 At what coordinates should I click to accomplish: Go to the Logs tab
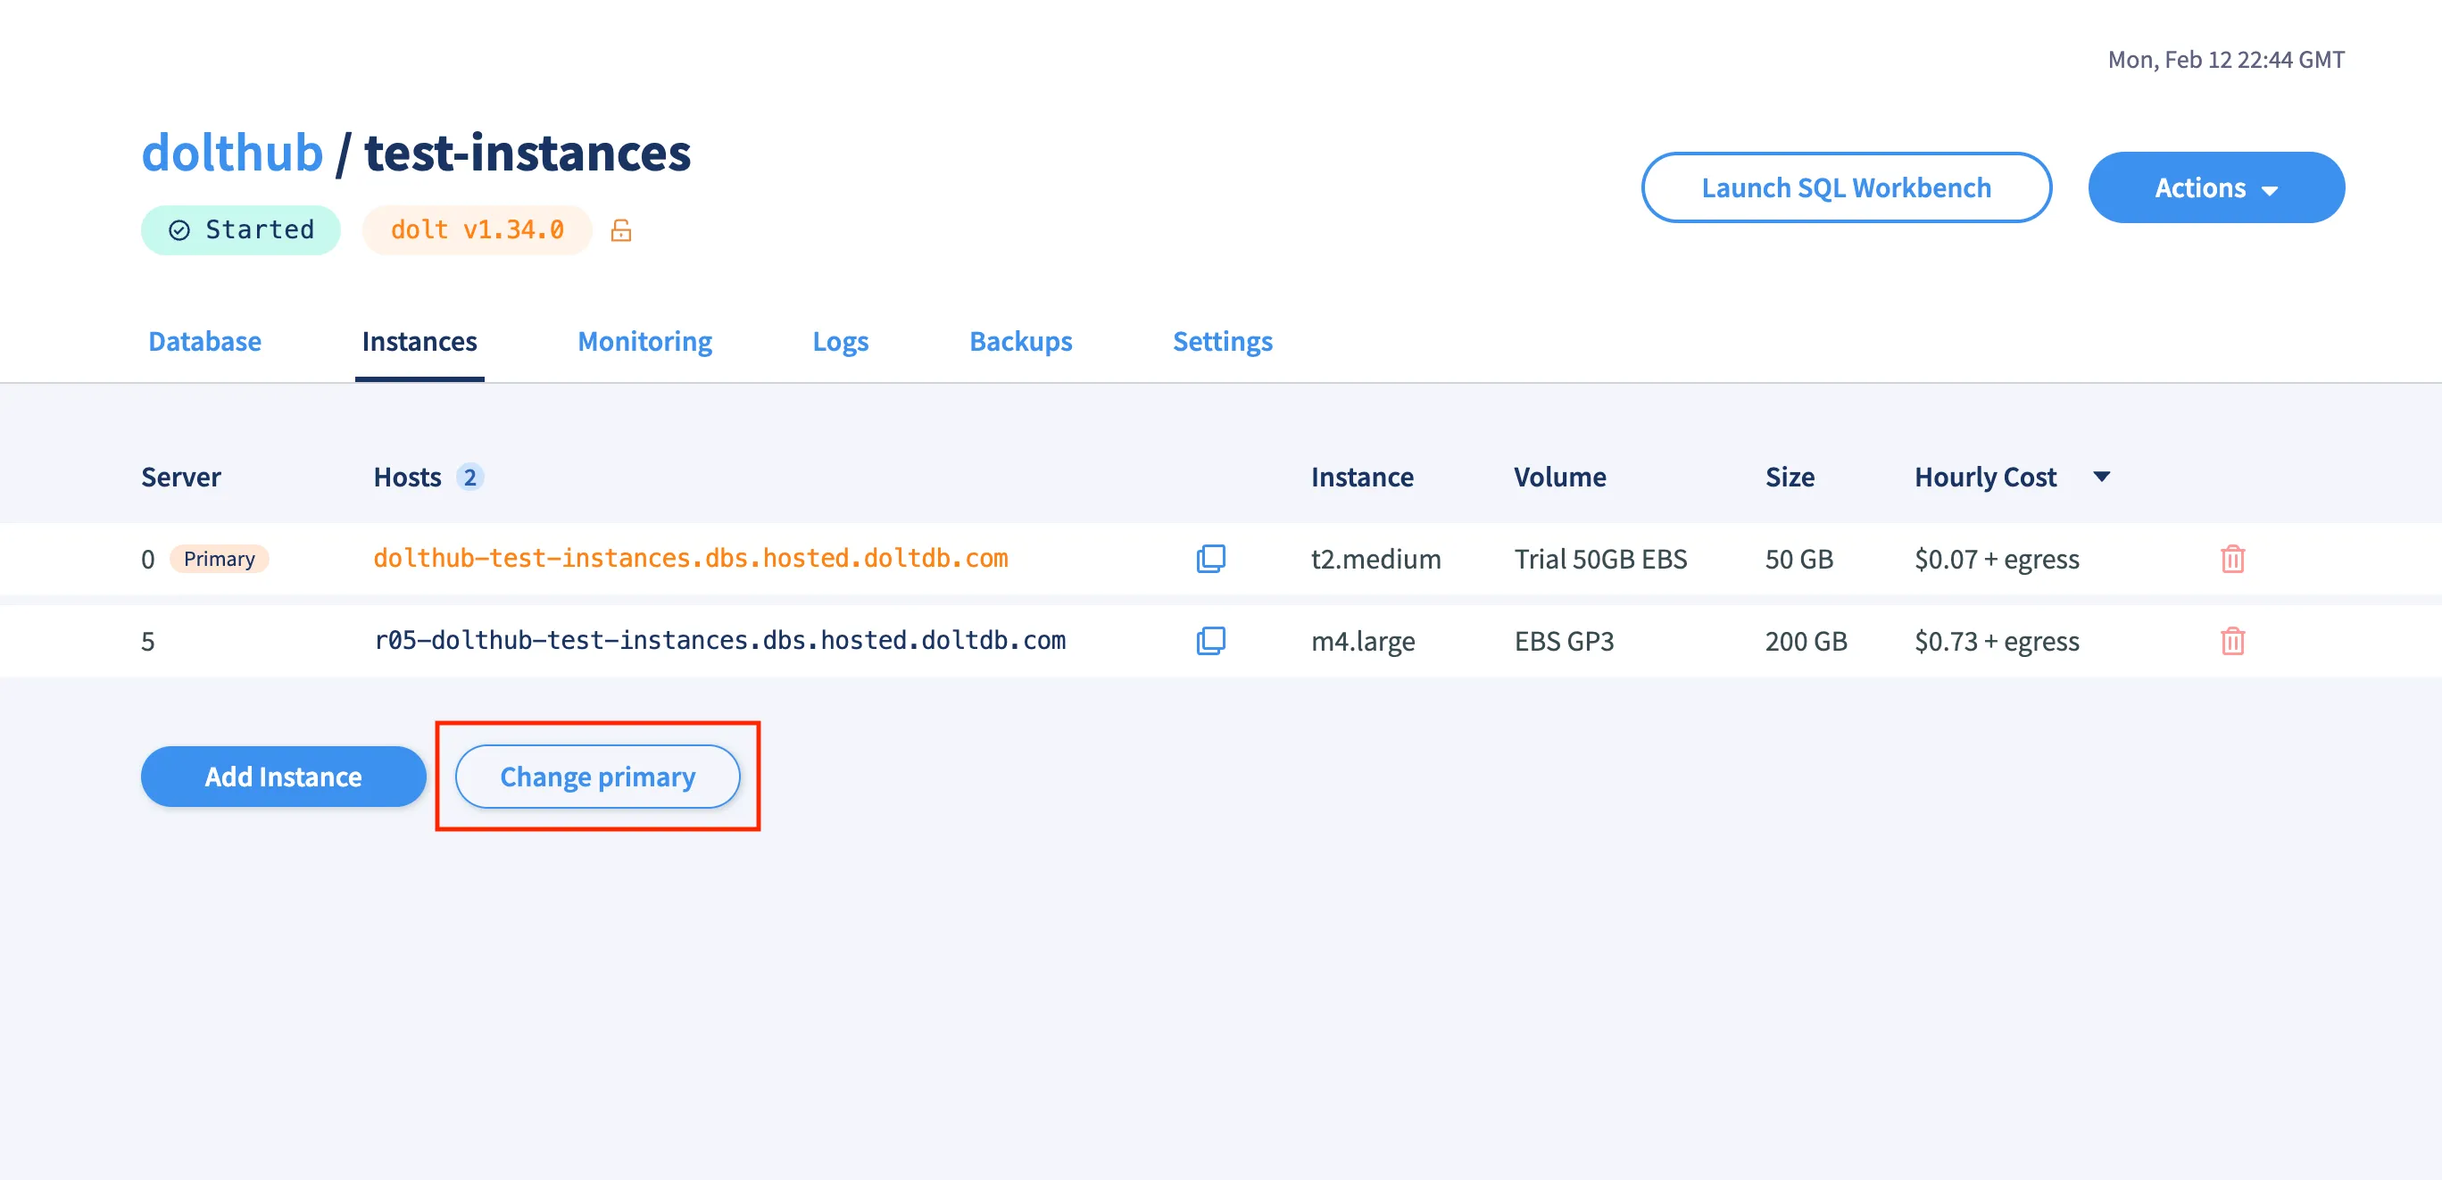840,341
